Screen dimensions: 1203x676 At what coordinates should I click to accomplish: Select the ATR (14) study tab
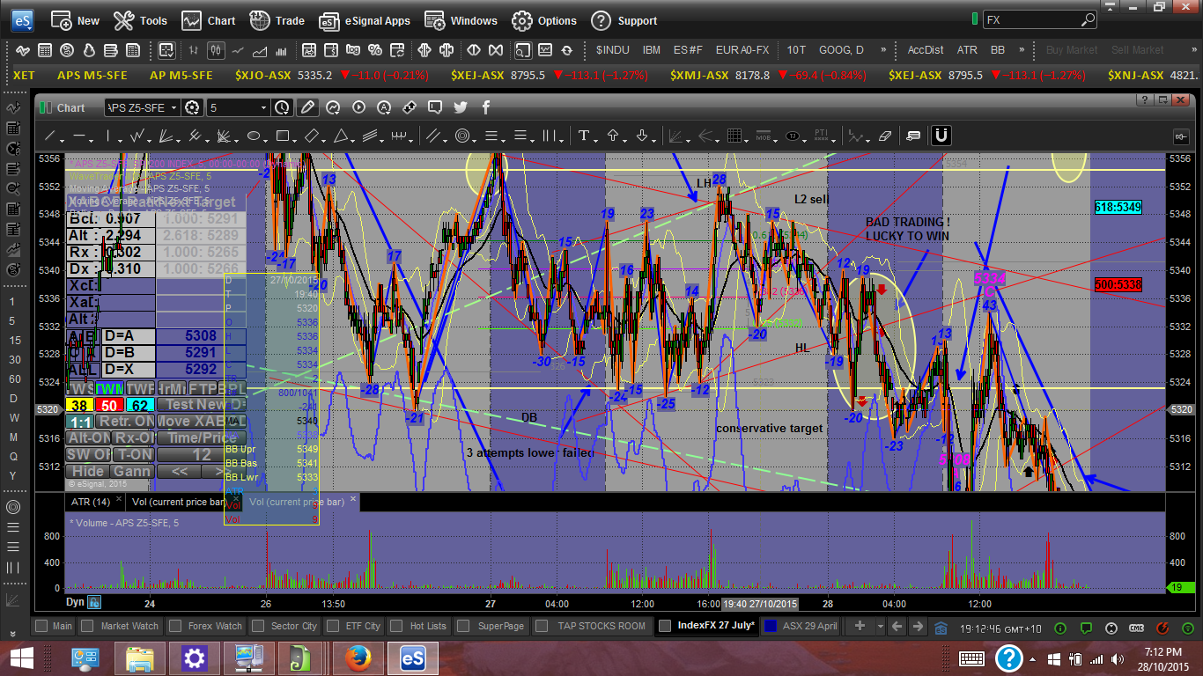tap(90, 502)
